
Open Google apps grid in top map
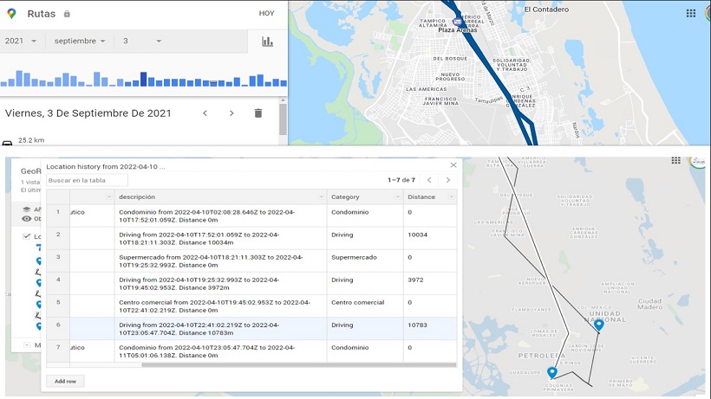(690, 14)
